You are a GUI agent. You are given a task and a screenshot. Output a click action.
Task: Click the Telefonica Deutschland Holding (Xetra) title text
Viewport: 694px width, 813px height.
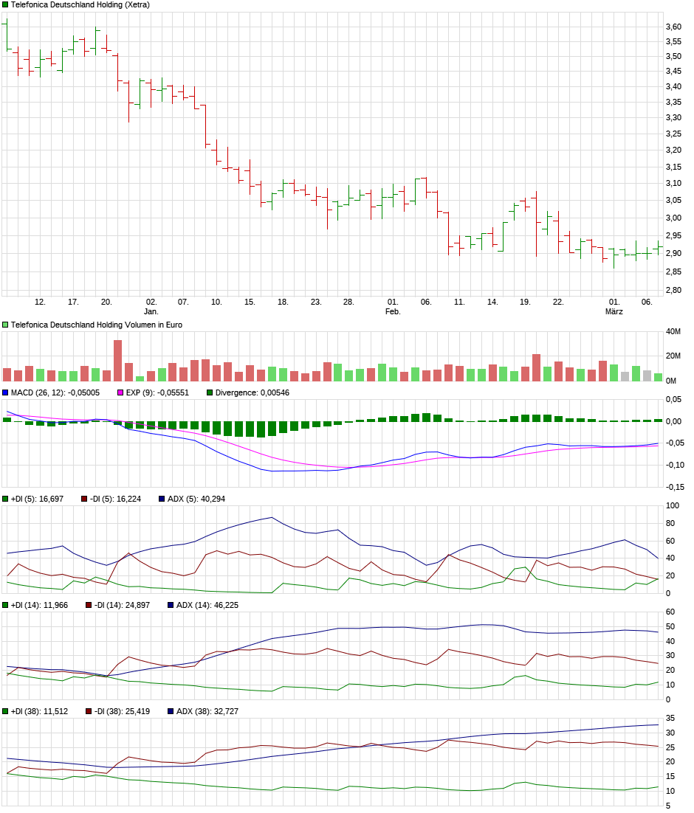click(81, 5)
